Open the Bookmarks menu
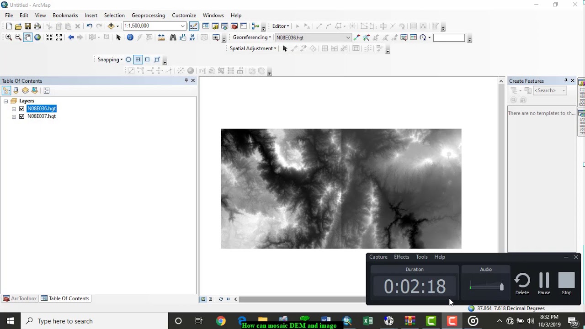 coord(65,15)
